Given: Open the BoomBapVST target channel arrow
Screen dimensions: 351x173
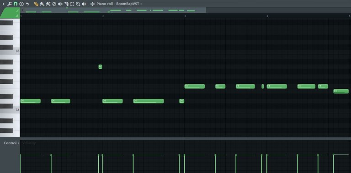Looking at the screenshot, I should click(x=141, y=4).
